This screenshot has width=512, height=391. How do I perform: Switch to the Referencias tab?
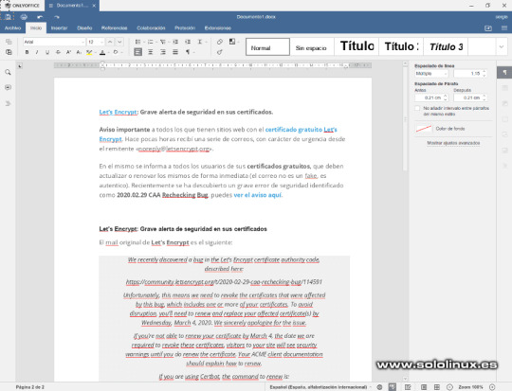114,28
